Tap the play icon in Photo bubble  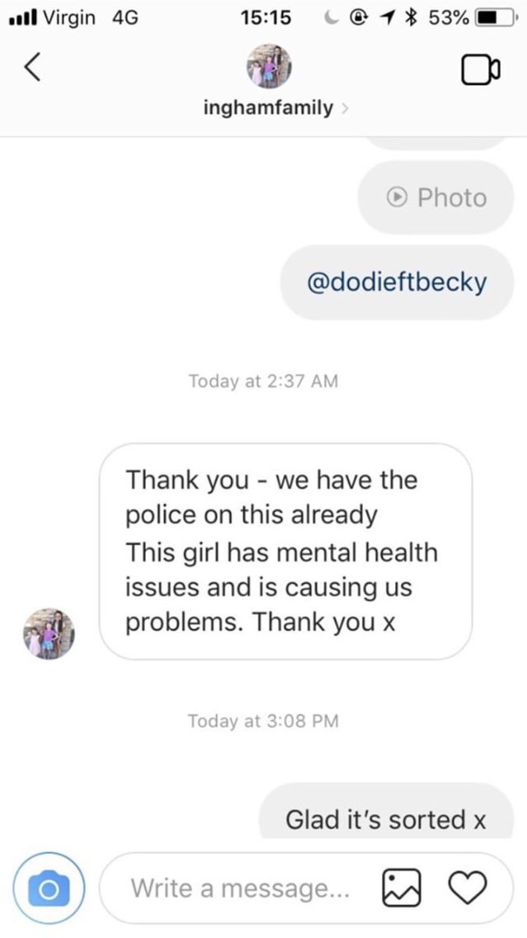pyautogui.click(x=397, y=198)
